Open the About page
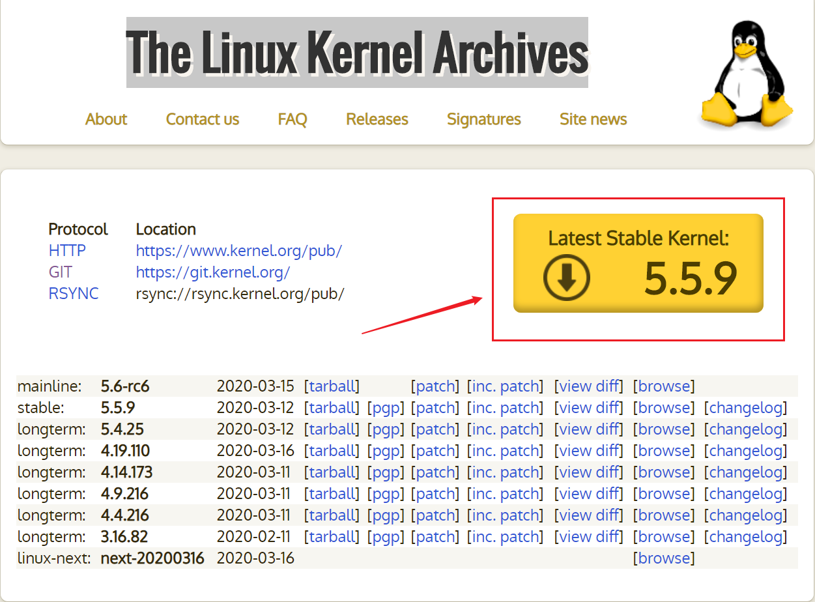Screen dimensions: 815x602 pos(106,119)
